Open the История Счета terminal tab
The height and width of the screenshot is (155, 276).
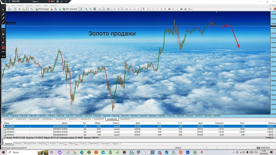click(x=30, y=144)
